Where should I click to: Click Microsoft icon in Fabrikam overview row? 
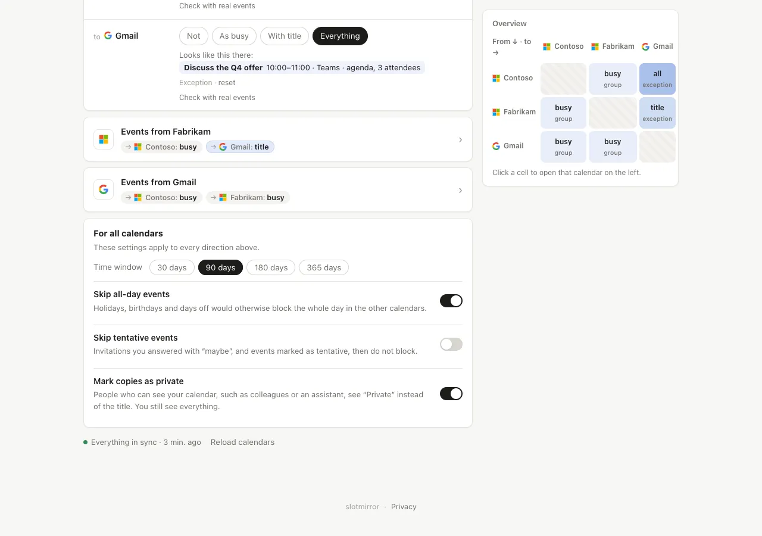click(496, 112)
